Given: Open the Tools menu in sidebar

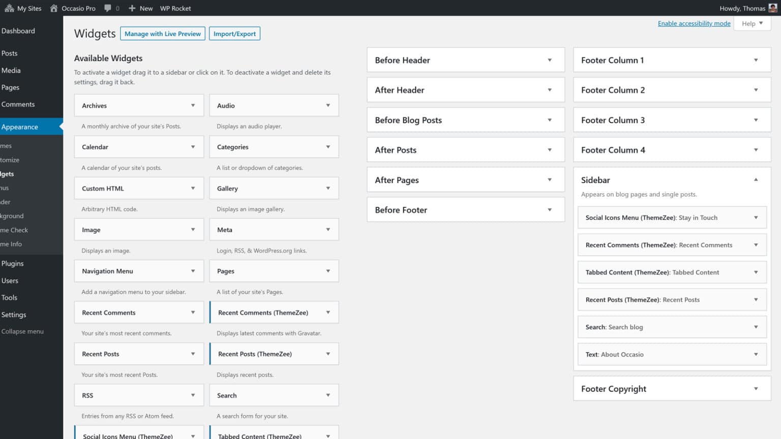Looking at the screenshot, I should pyautogui.click(x=9, y=298).
